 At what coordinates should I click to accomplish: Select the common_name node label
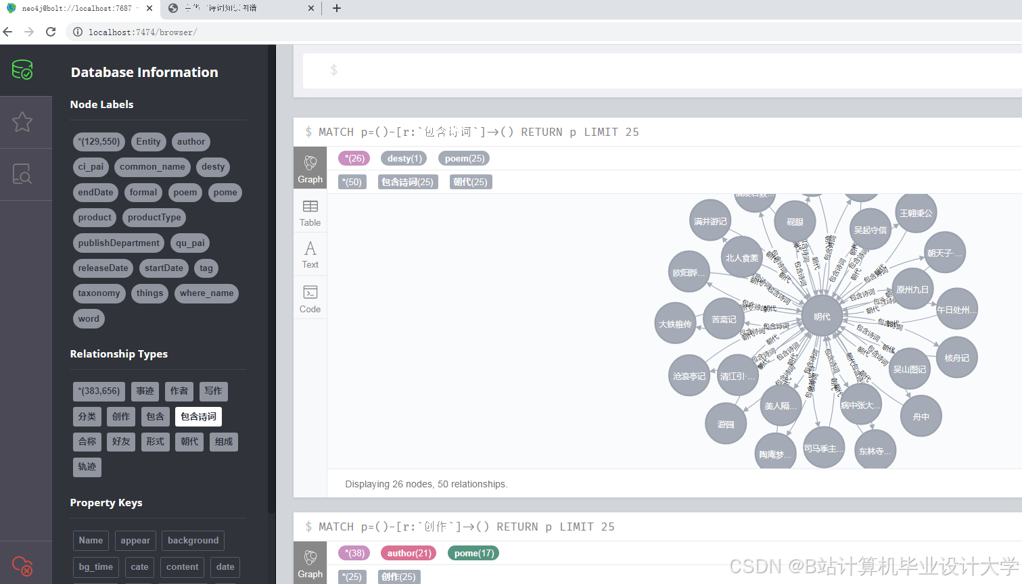point(152,167)
